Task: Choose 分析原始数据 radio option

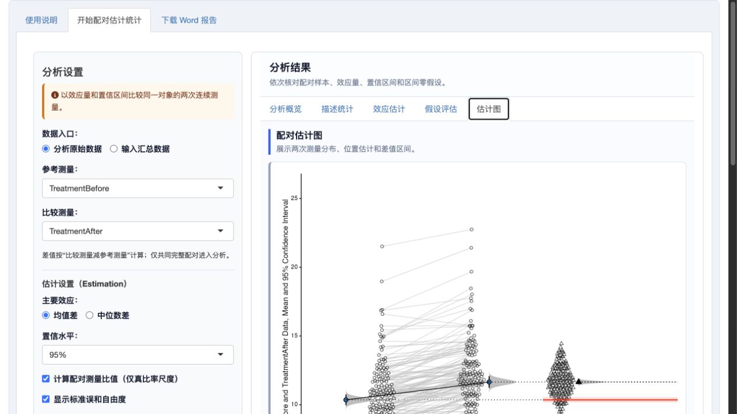Action: (46, 149)
